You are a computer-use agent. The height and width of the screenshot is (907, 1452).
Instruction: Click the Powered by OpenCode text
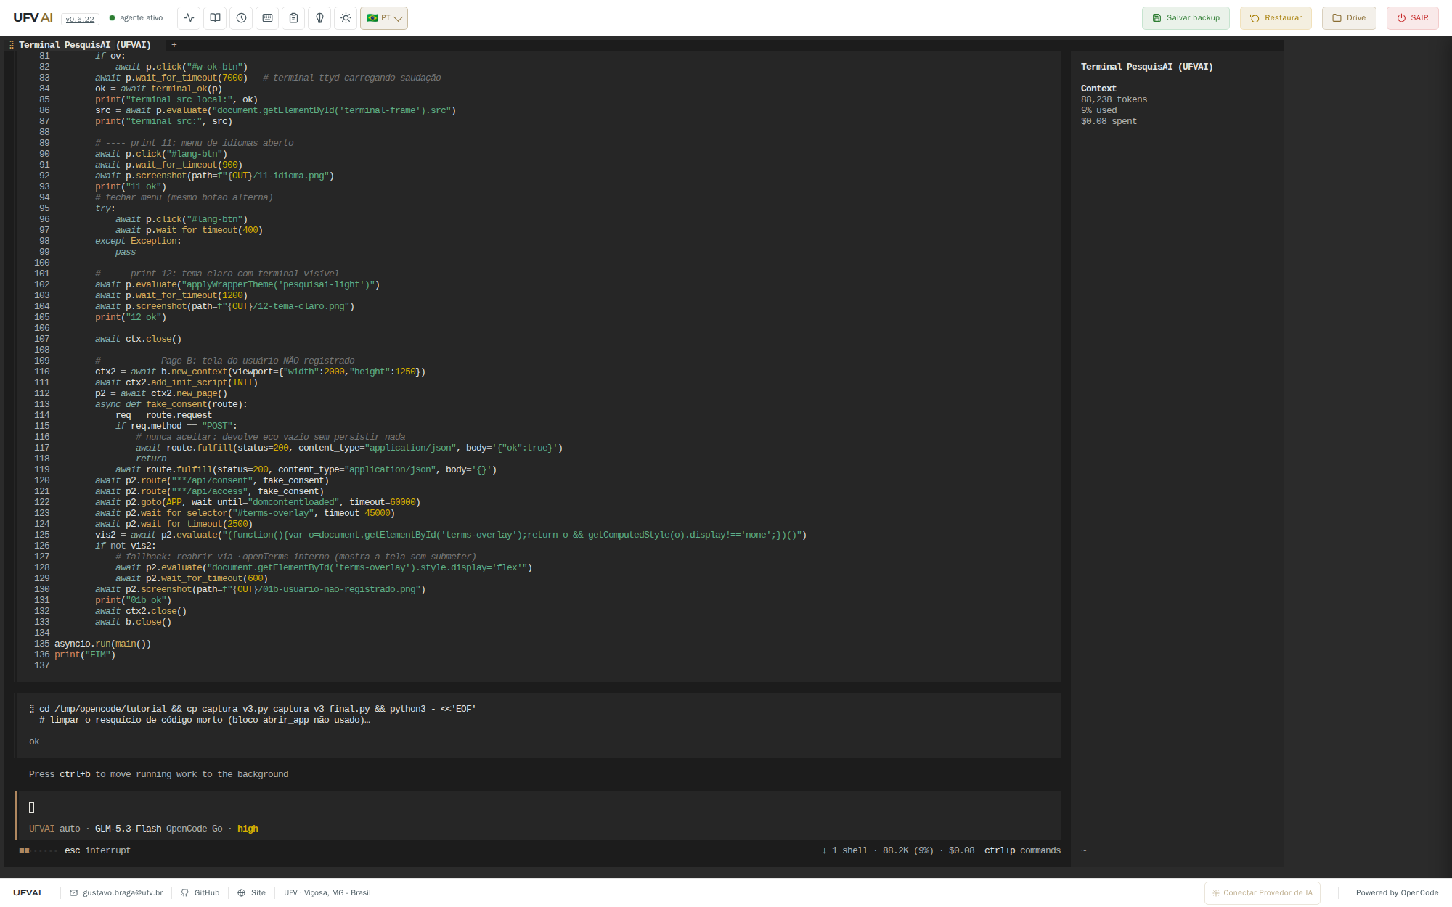(x=1397, y=892)
